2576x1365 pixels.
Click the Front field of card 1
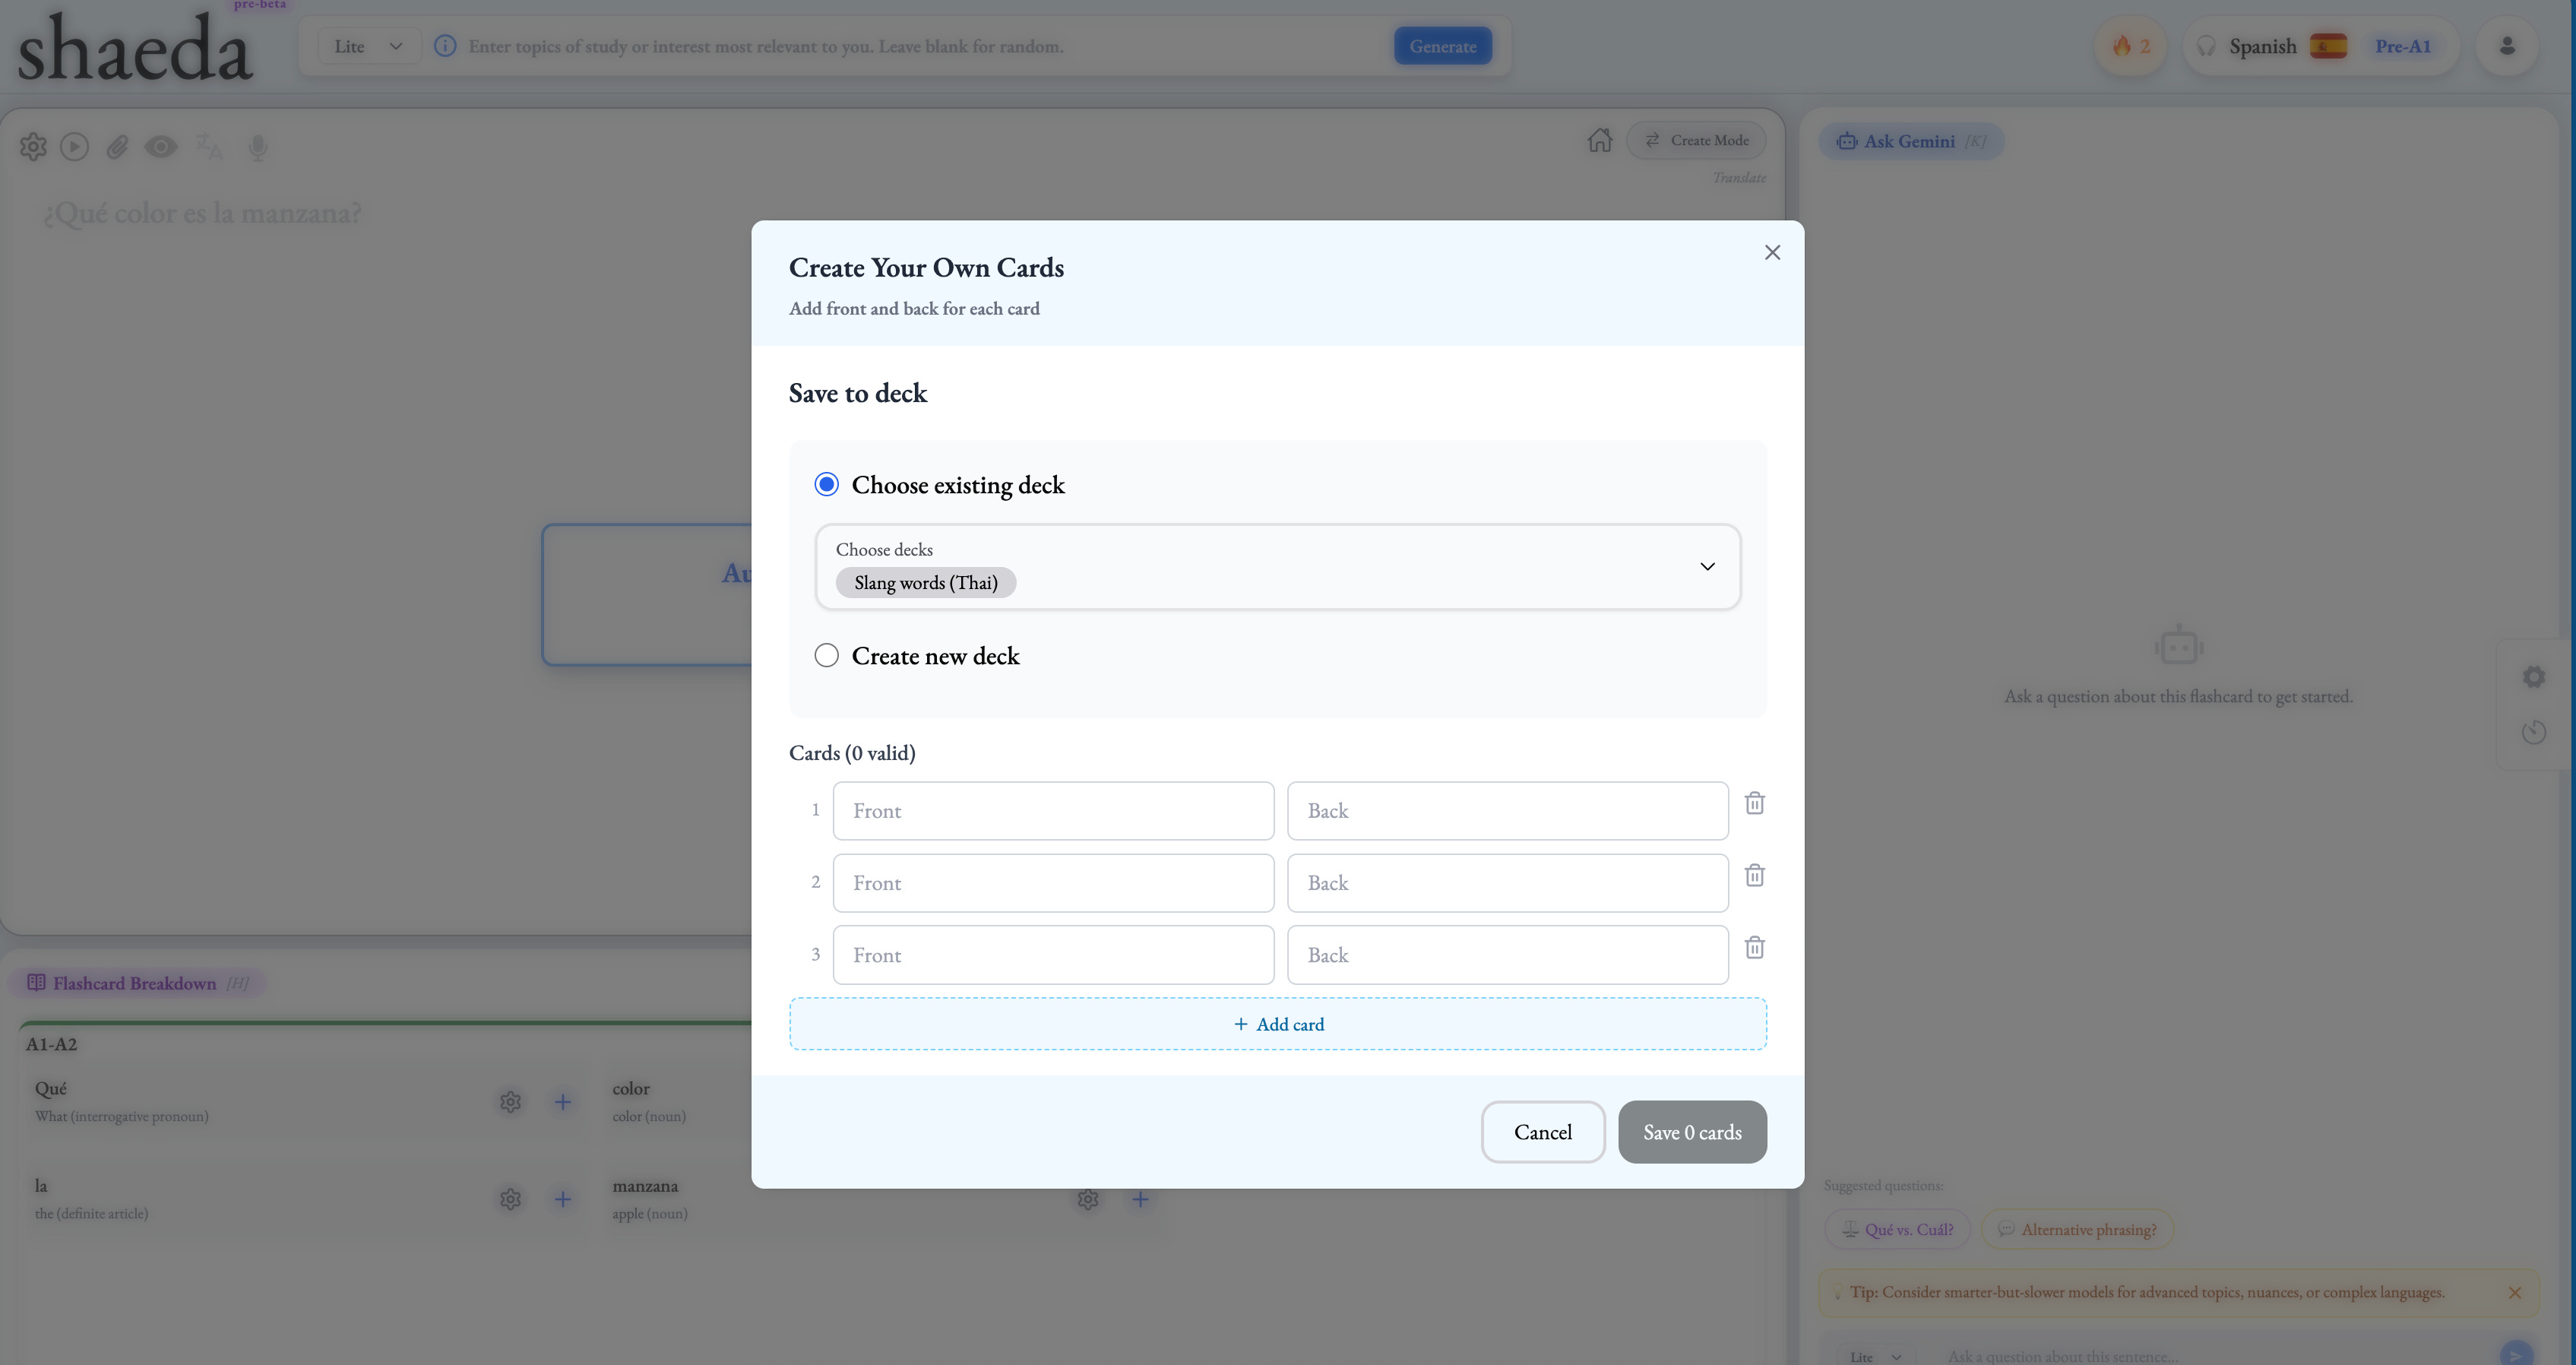point(1052,811)
